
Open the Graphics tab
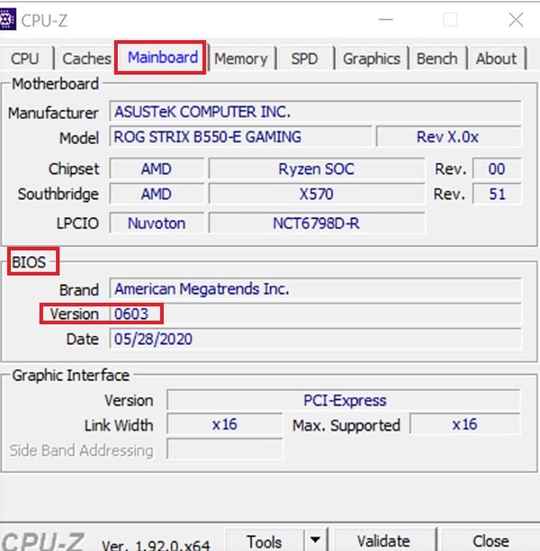[x=371, y=58]
